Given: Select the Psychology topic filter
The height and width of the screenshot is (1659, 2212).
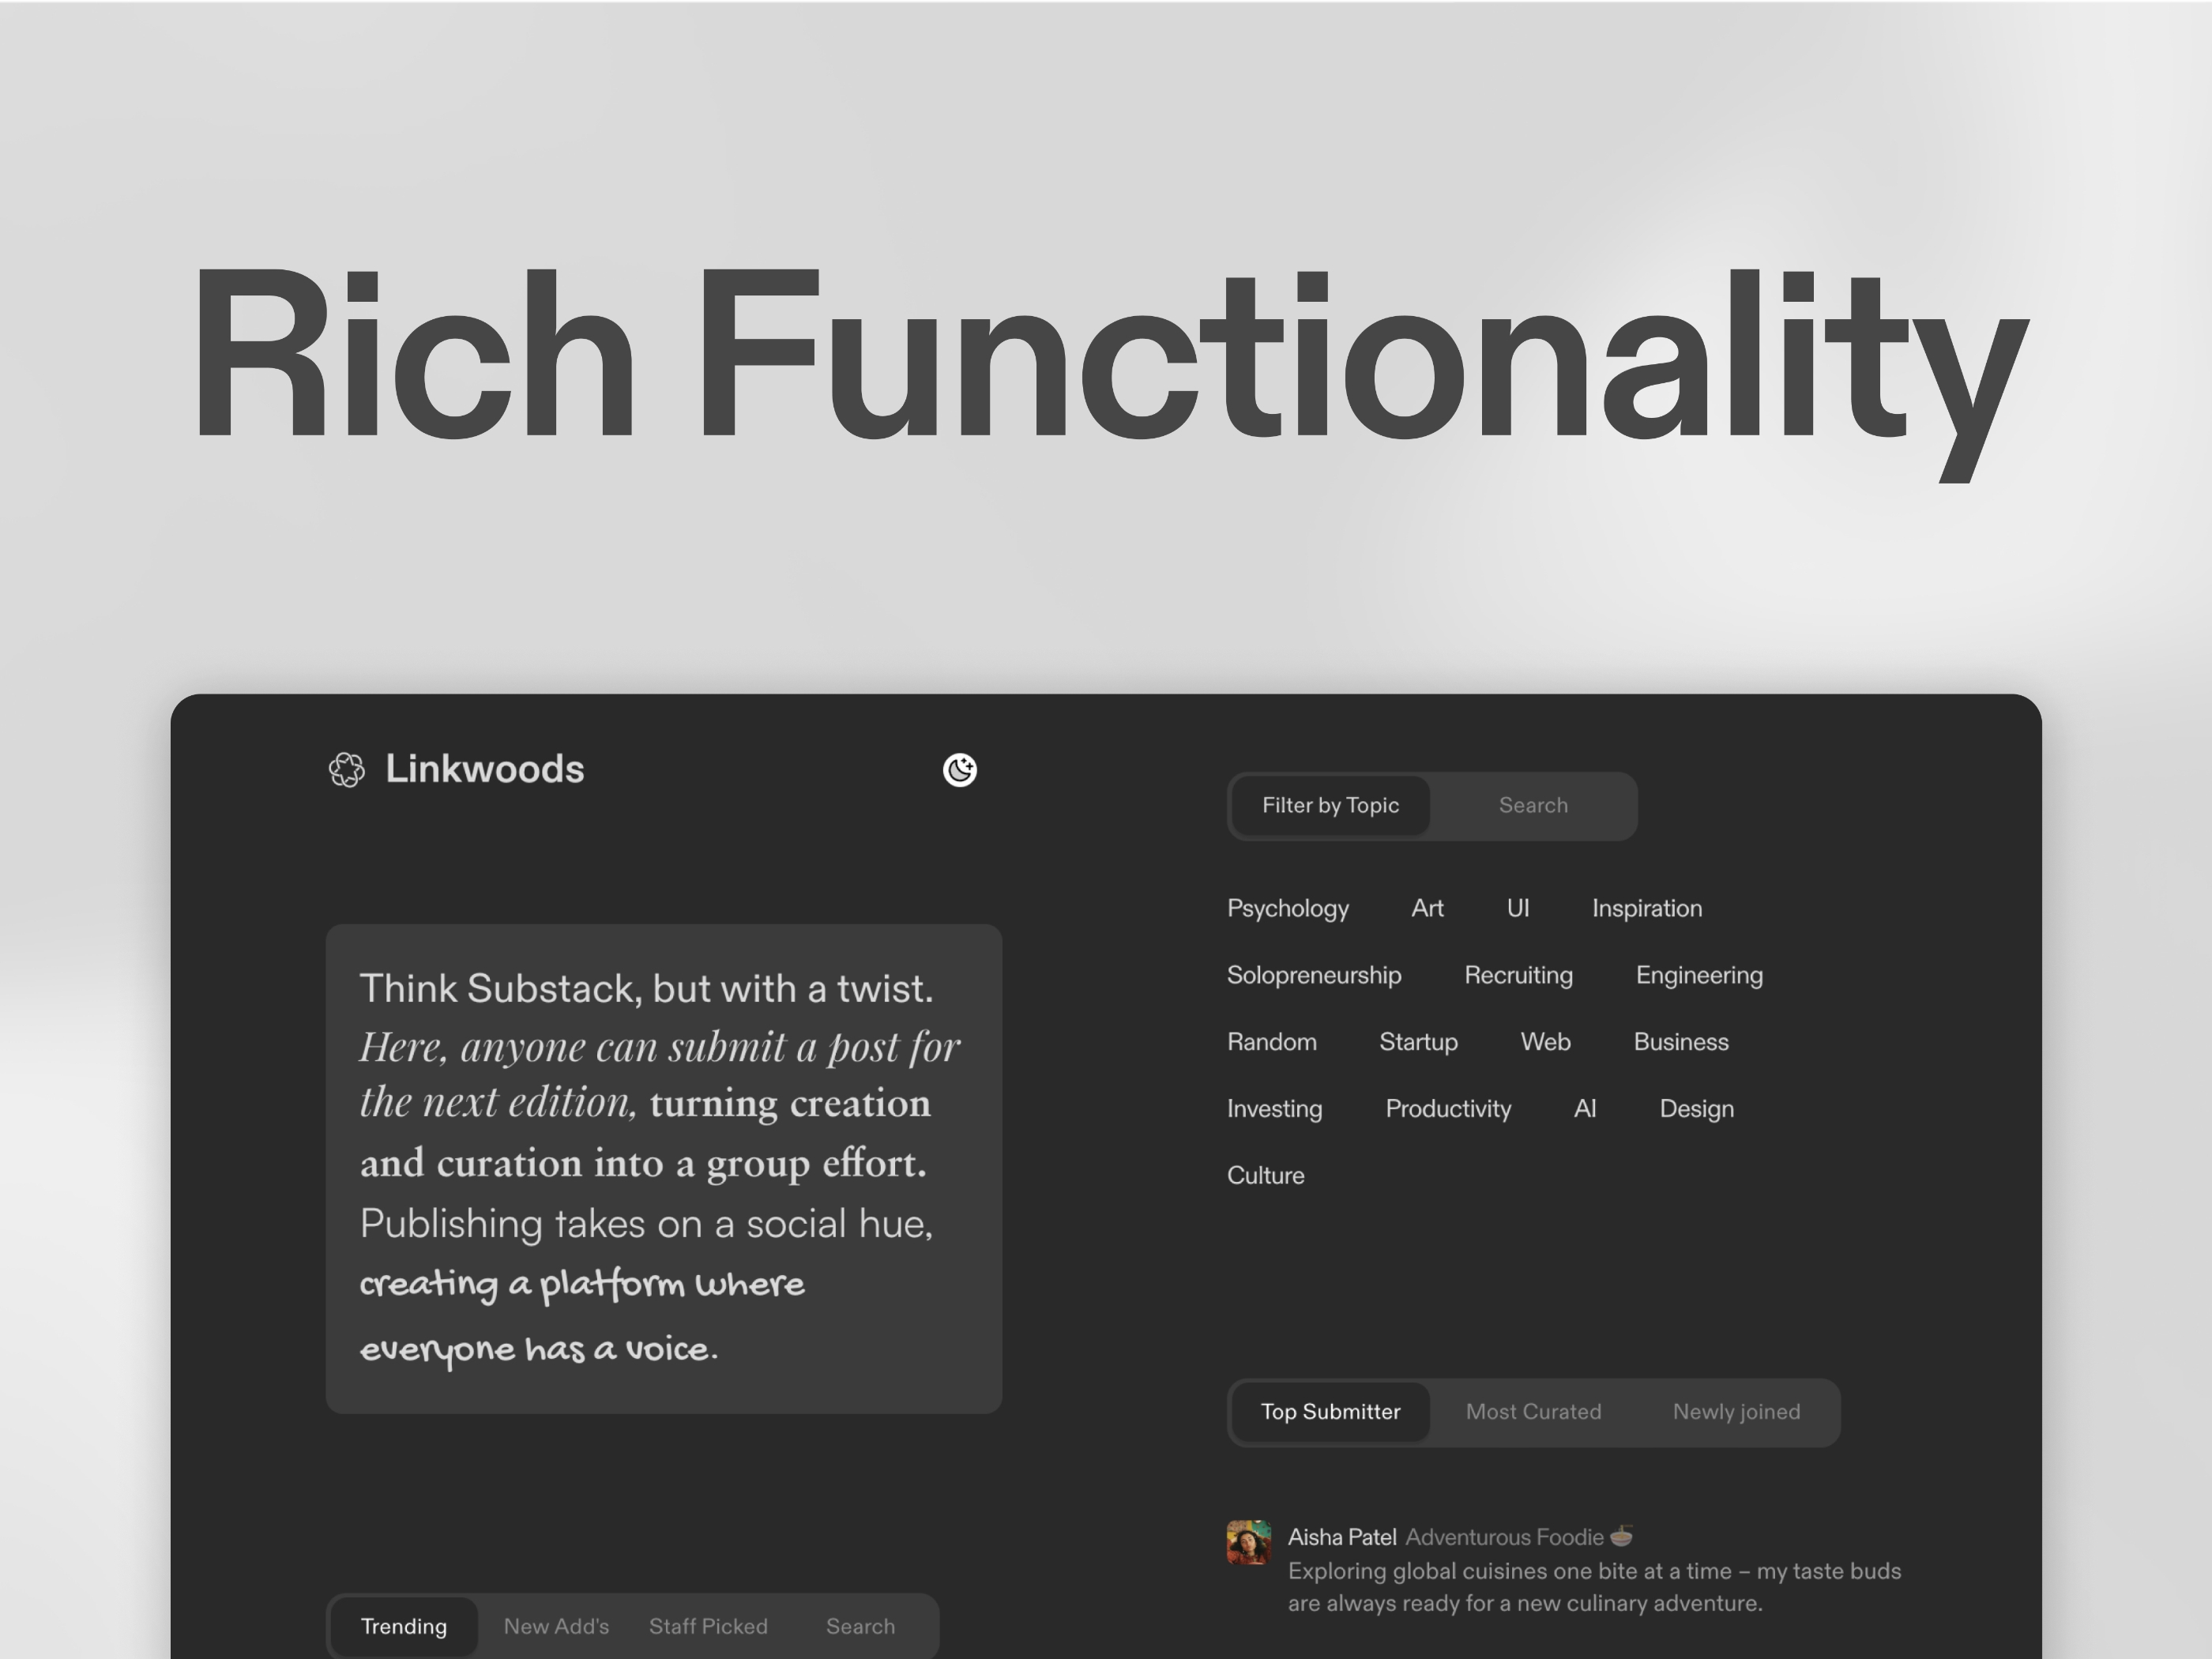Looking at the screenshot, I should pos(1285,906).
